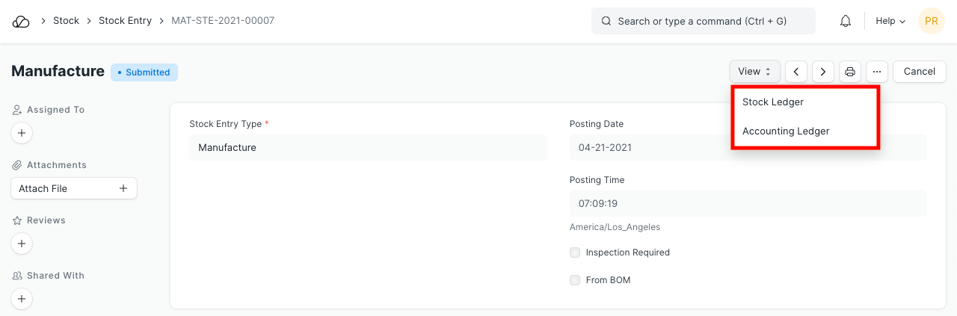Select Stock Ledger from View menu
This screenshot has height=316, width=957.
tap(773, 102)
